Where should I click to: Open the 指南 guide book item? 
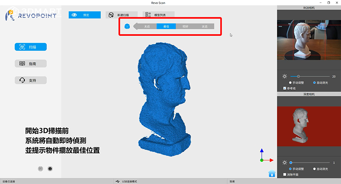coord(30,63)
